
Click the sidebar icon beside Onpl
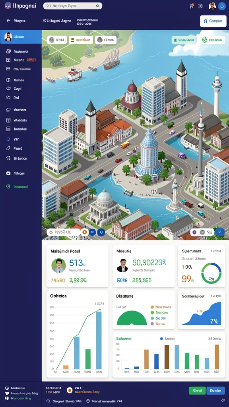coord(8,89)
